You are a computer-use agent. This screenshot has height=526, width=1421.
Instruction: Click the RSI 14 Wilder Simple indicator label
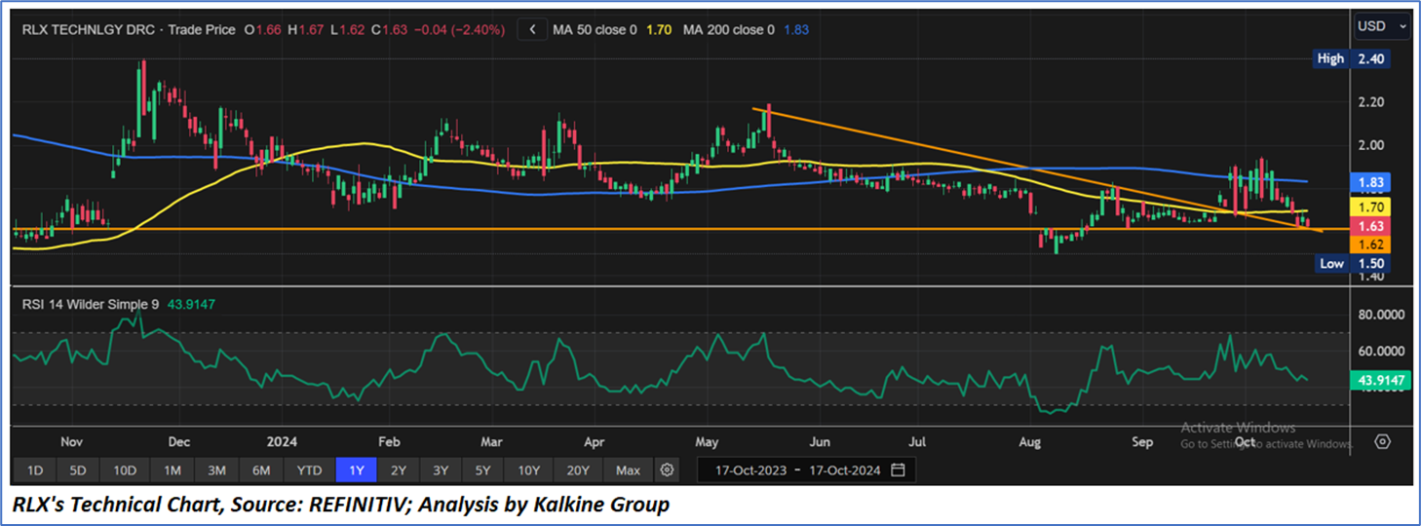pyautogui.click(x=93, y=305)
